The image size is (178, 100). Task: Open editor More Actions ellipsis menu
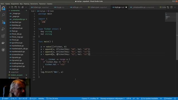tap(175, 7)
